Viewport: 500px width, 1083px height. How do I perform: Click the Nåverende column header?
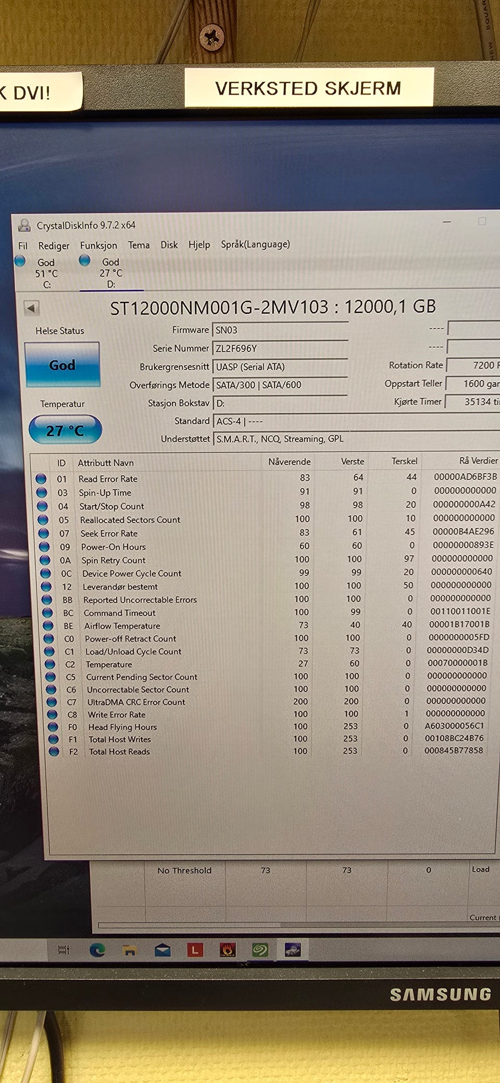pos(289,462)
